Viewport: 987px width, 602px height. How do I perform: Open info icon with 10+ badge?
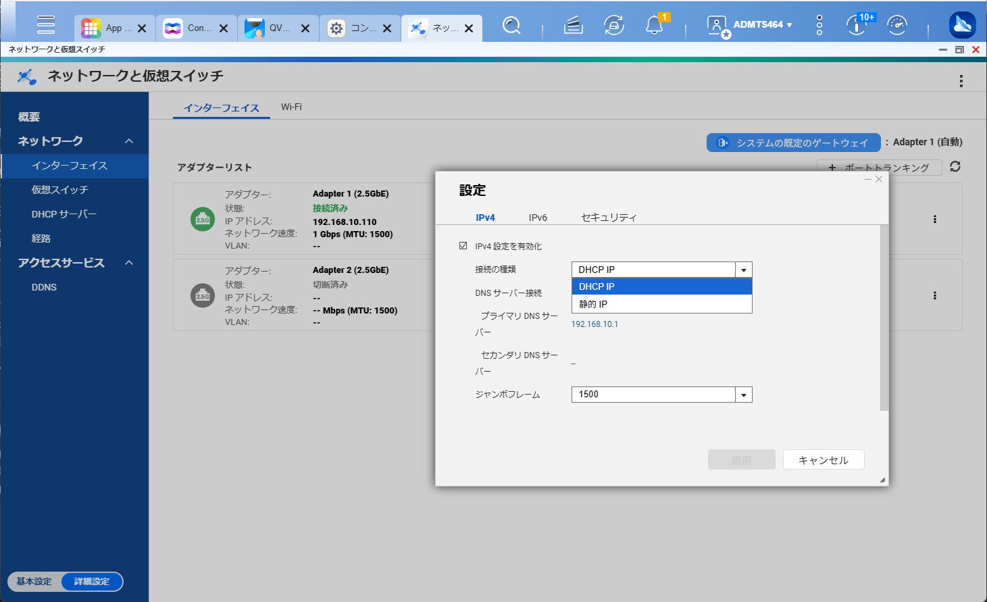pyautogui.click(x=857, y=26)
